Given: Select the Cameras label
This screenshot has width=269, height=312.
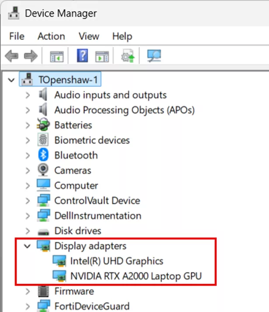Looking at the screenshot, I should 73,170.
